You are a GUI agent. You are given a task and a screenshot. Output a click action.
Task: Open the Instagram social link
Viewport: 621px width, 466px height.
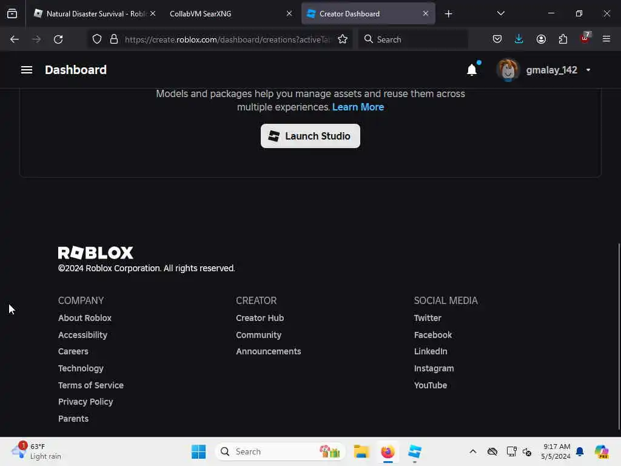(x=434, y=368)
